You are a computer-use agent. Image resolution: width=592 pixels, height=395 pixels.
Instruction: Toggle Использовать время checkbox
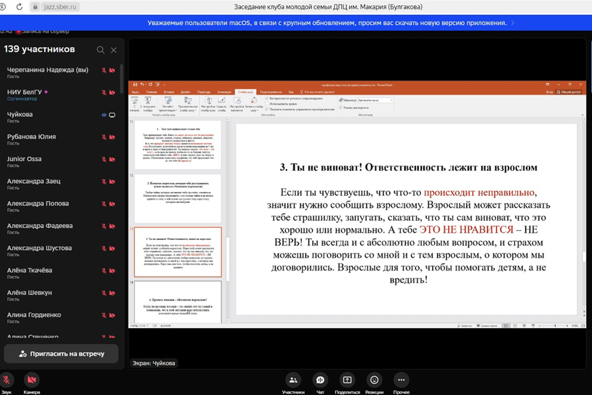tap(268, 104)
